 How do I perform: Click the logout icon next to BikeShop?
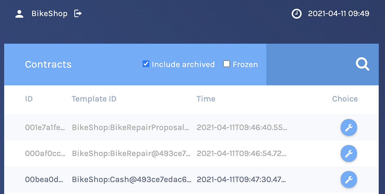point(78,14)
